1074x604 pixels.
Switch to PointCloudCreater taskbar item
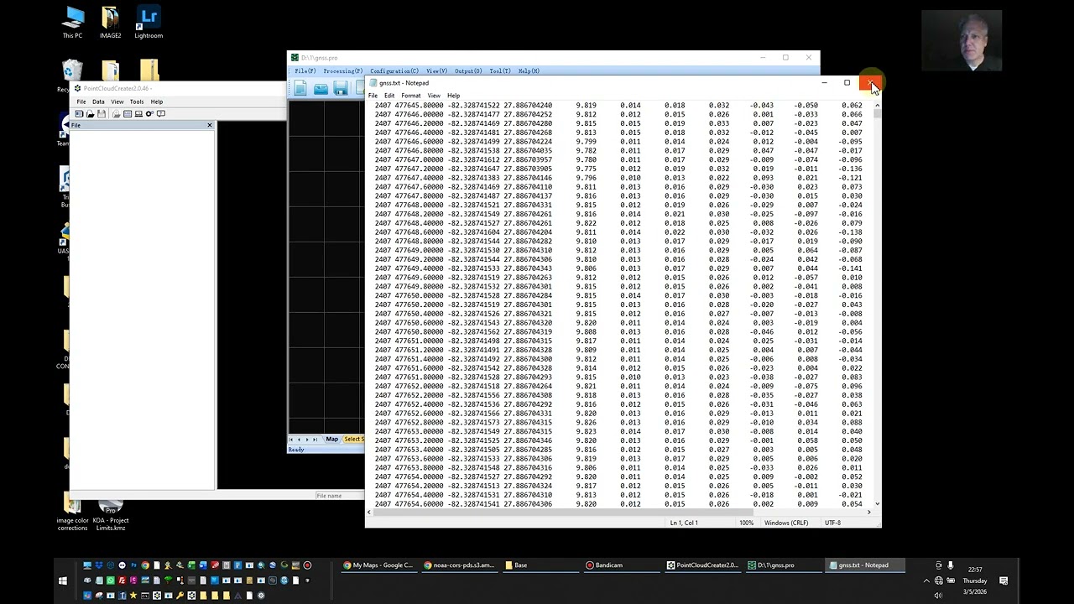click(701, 565)
